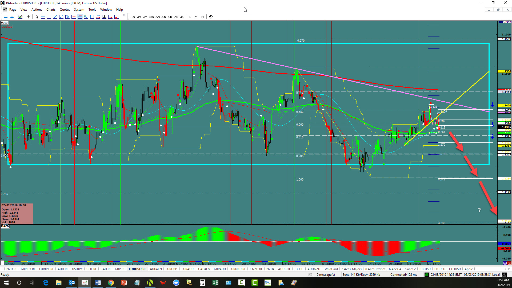Open Zoom from the taskbar
Image resolution: width=512 pixels, height=288 pixels.
(176, 283)
